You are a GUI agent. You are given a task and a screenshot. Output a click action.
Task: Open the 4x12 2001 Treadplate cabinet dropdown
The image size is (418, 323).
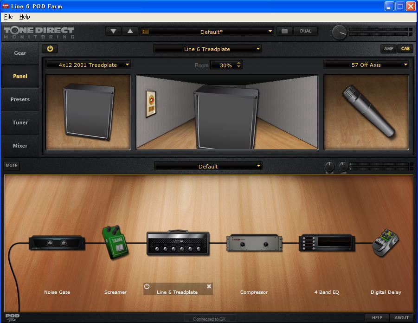point(88,65)
